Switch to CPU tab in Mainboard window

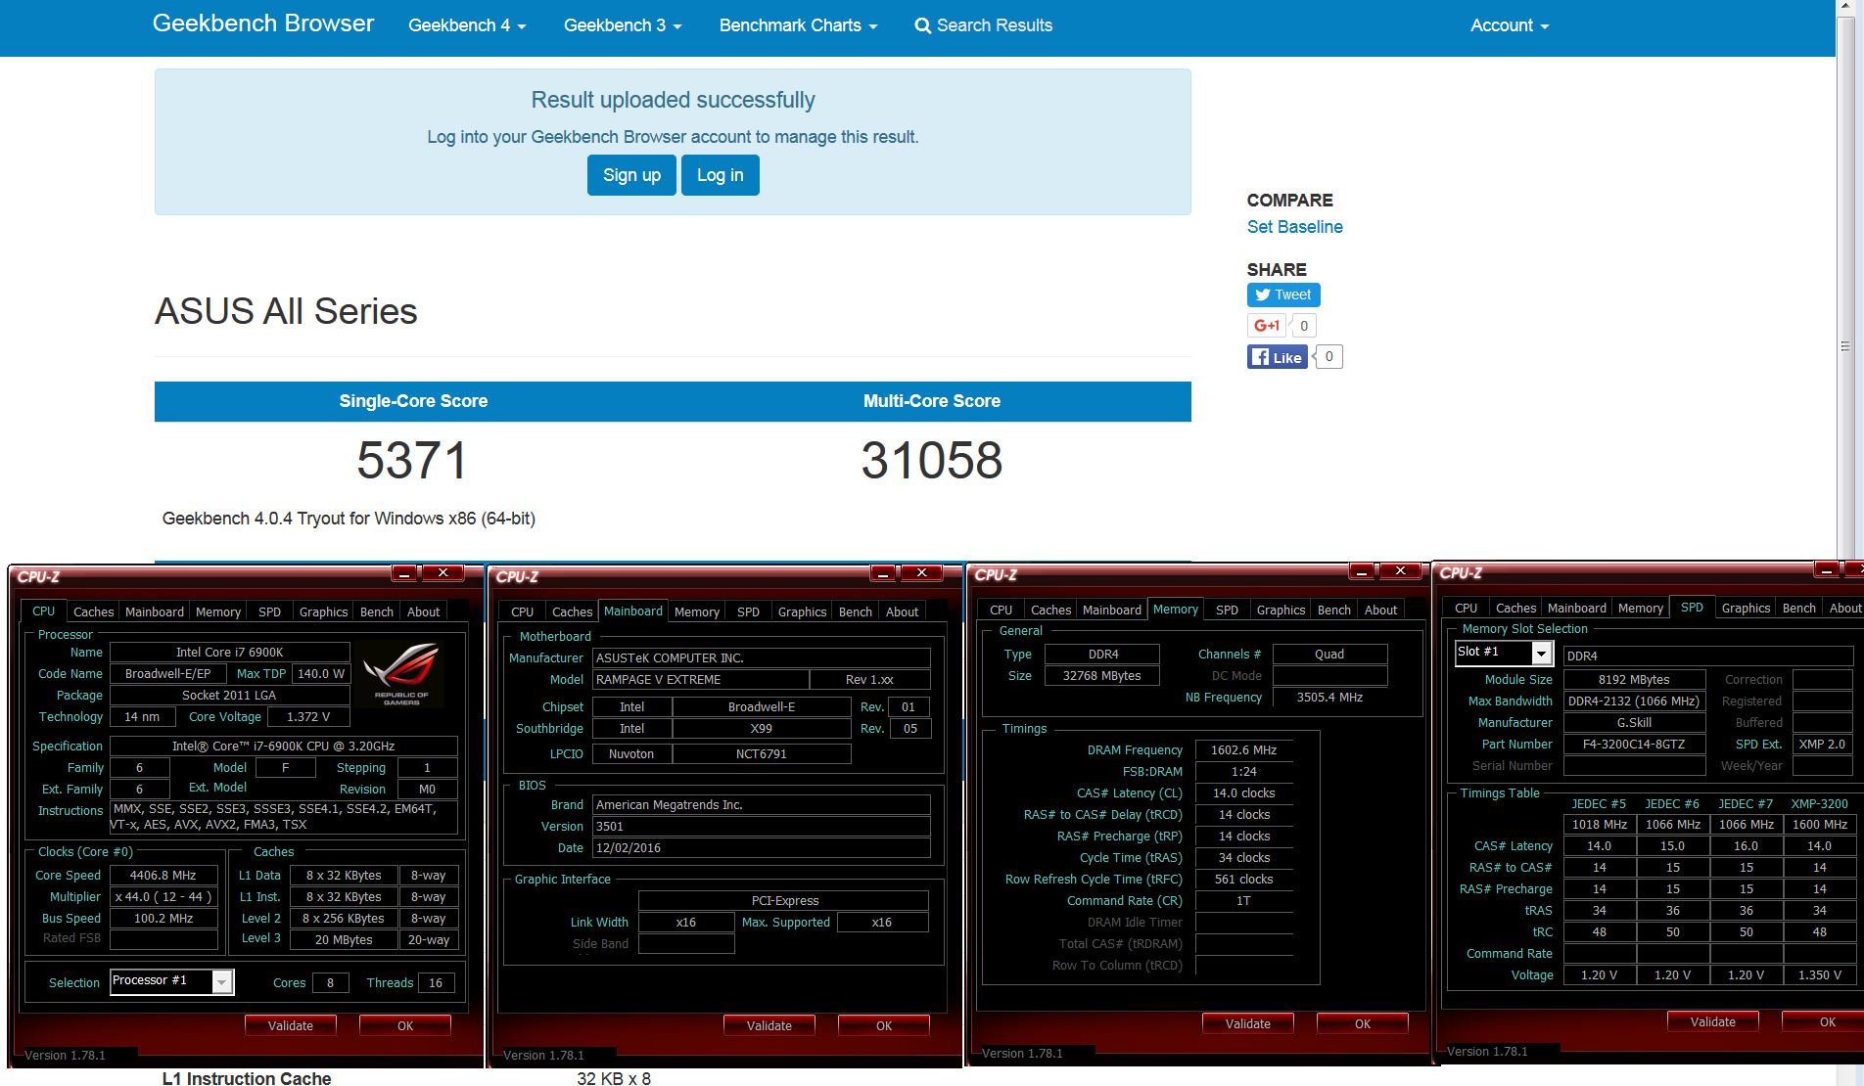tap(523, 611)
